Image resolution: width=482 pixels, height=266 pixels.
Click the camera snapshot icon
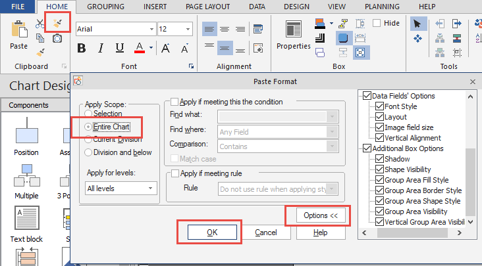pyautogui.click(x=57, y=38)
